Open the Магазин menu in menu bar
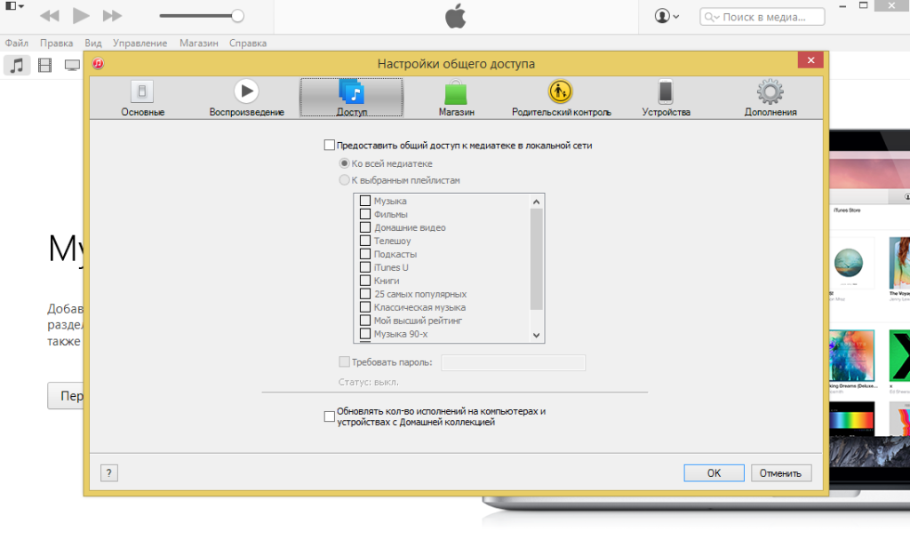Image resolution: width=910 pixels, height=539 pixels. pos(198,44)
